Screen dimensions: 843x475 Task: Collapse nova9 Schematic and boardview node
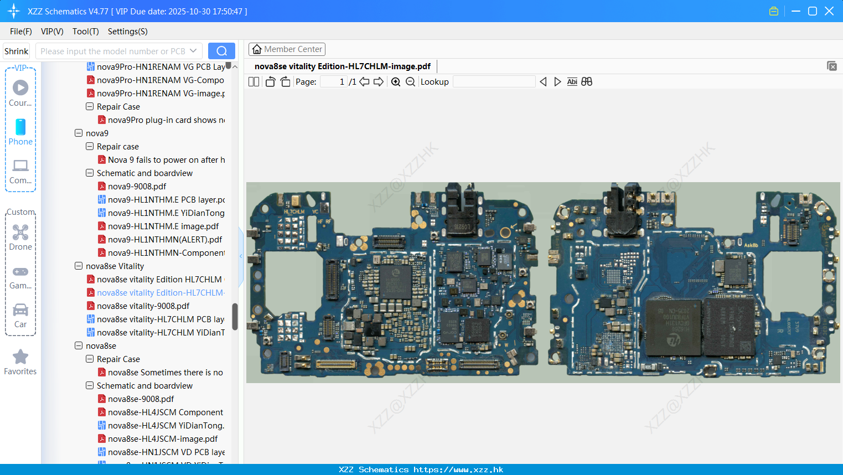pos(90,173)
